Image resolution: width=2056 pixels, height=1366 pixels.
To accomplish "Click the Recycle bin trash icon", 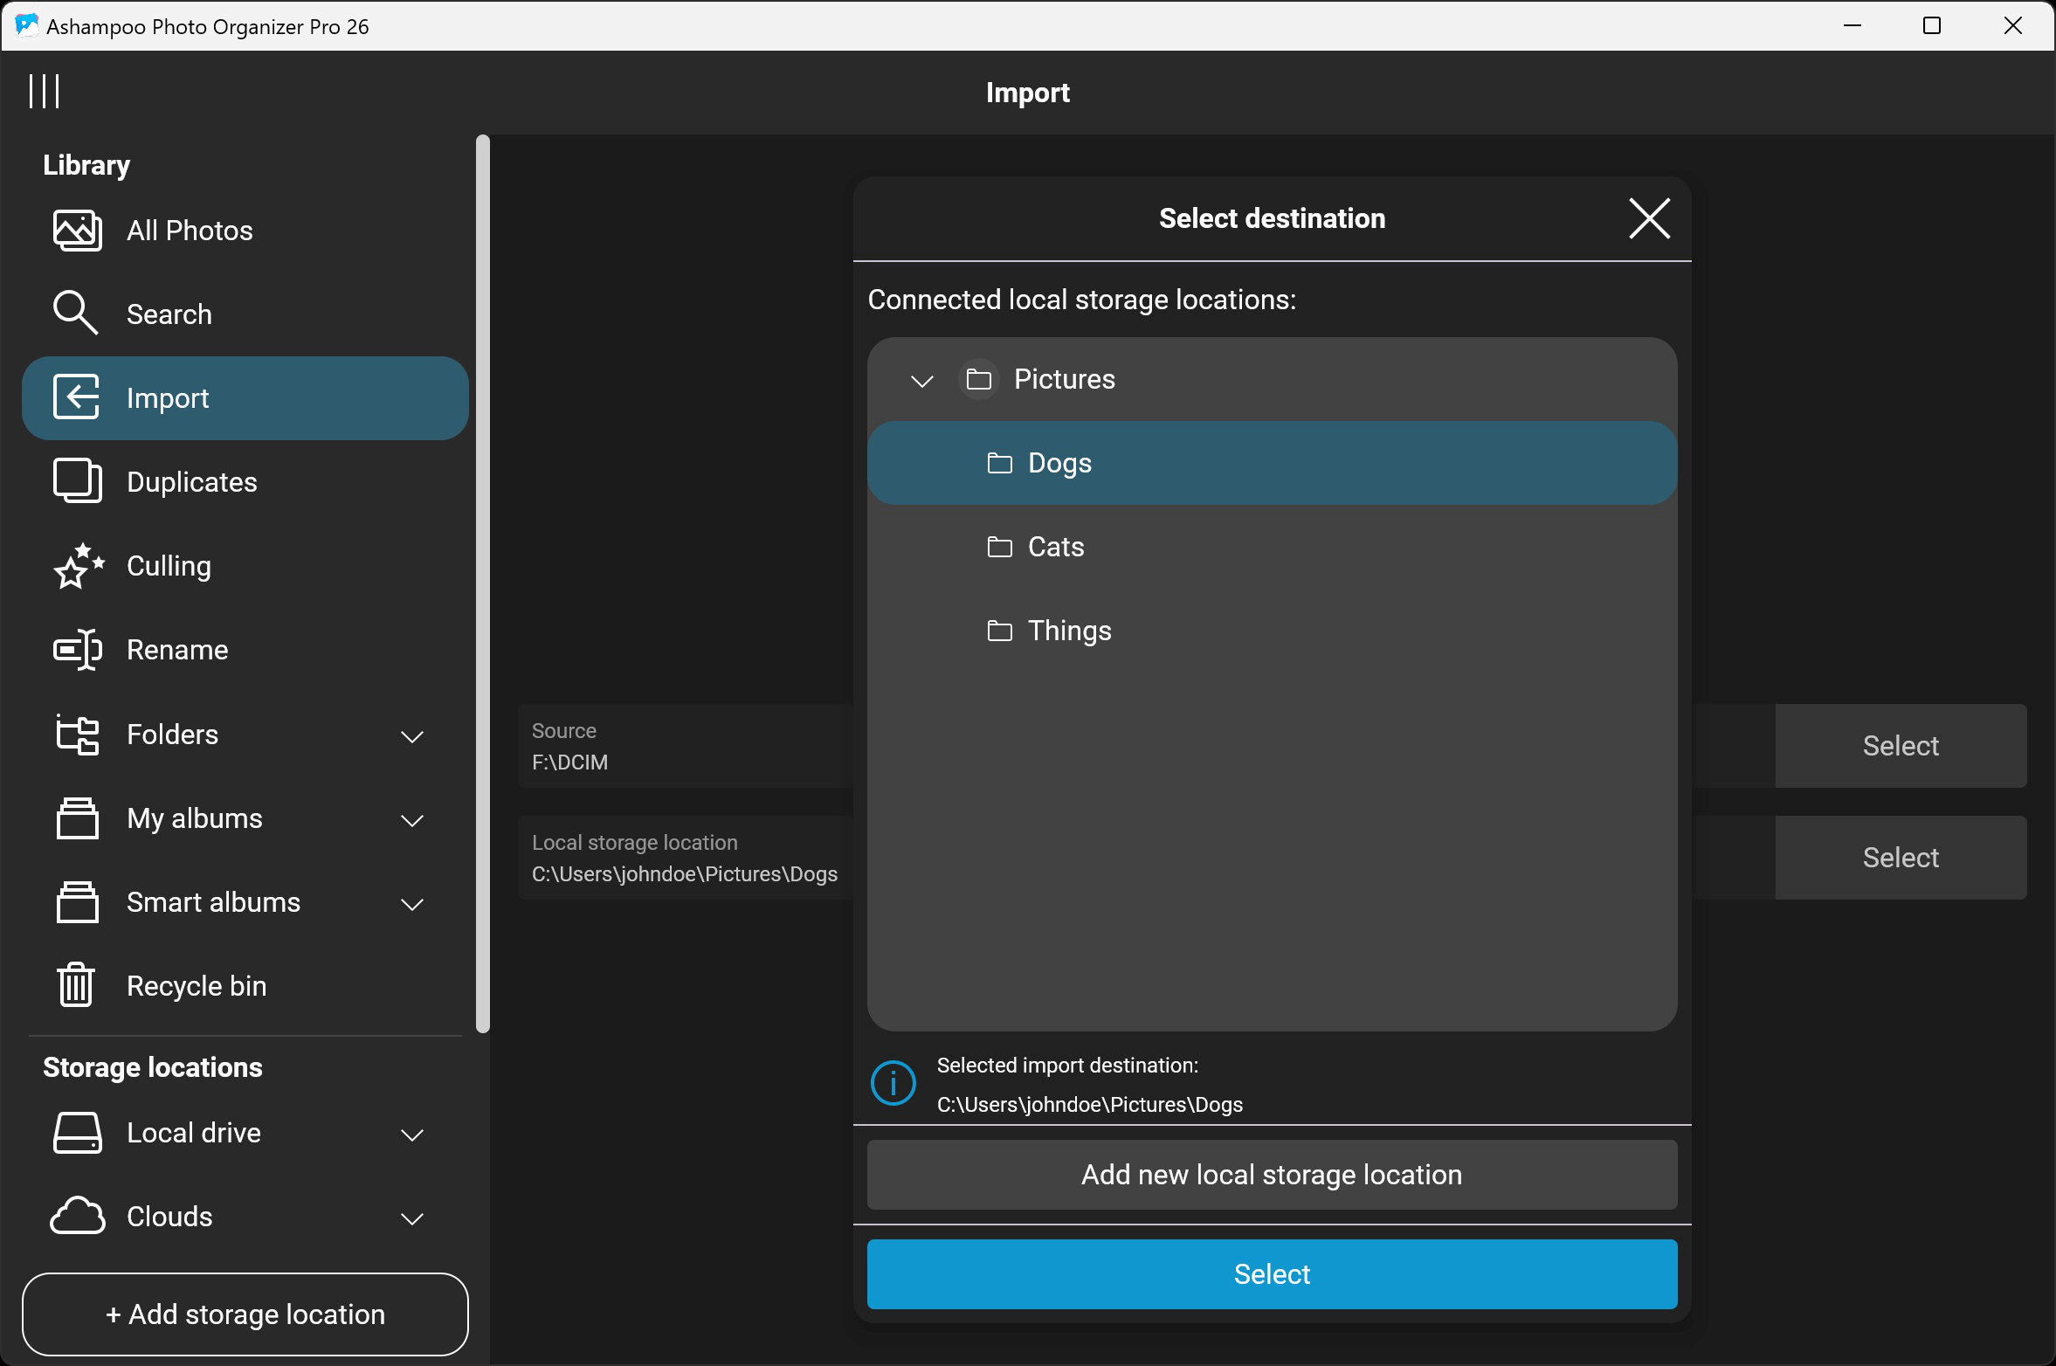I will coord(76,985).
